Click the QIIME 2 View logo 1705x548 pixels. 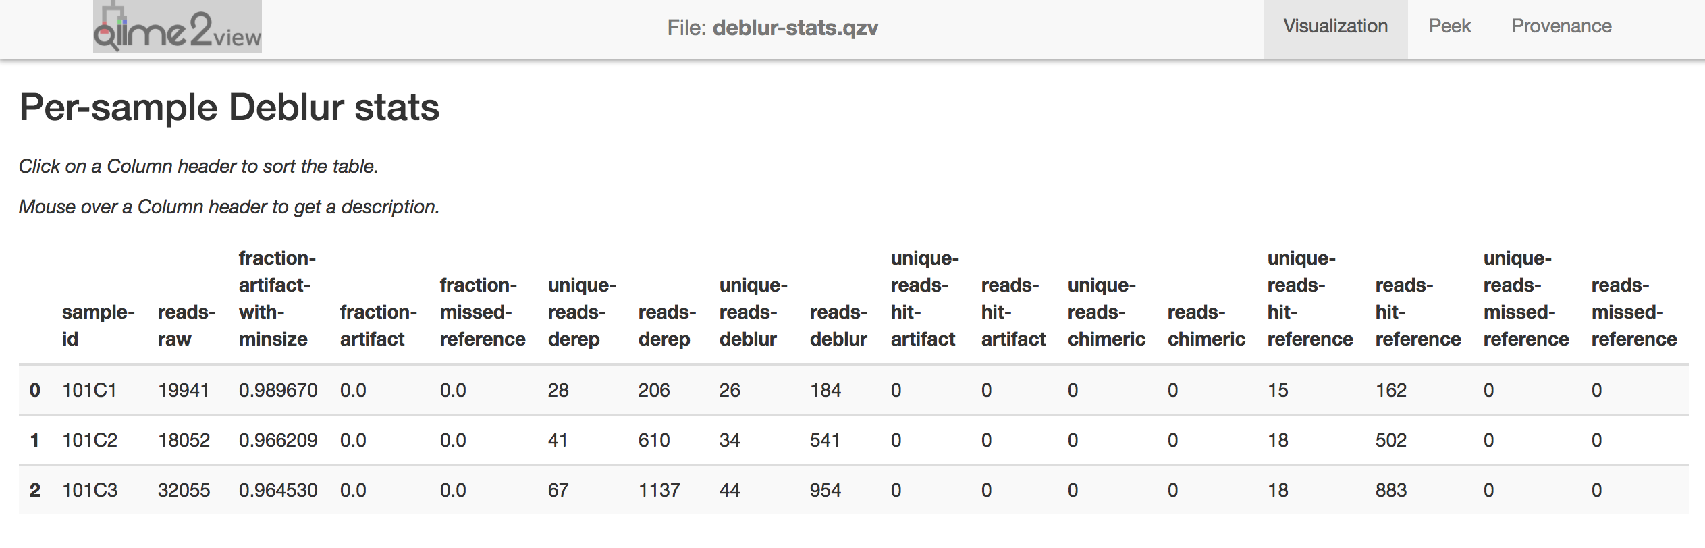click(x=178, y=27)
